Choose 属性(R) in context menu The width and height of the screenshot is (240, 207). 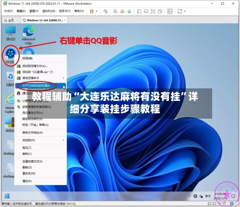[40, 181]
